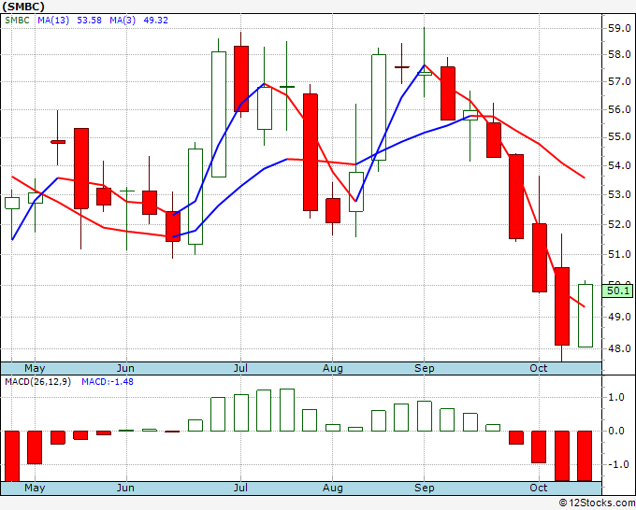The image size is (636, 510).
Task: Click Jun on the MACD panel axis
Action: pos(125,489)
